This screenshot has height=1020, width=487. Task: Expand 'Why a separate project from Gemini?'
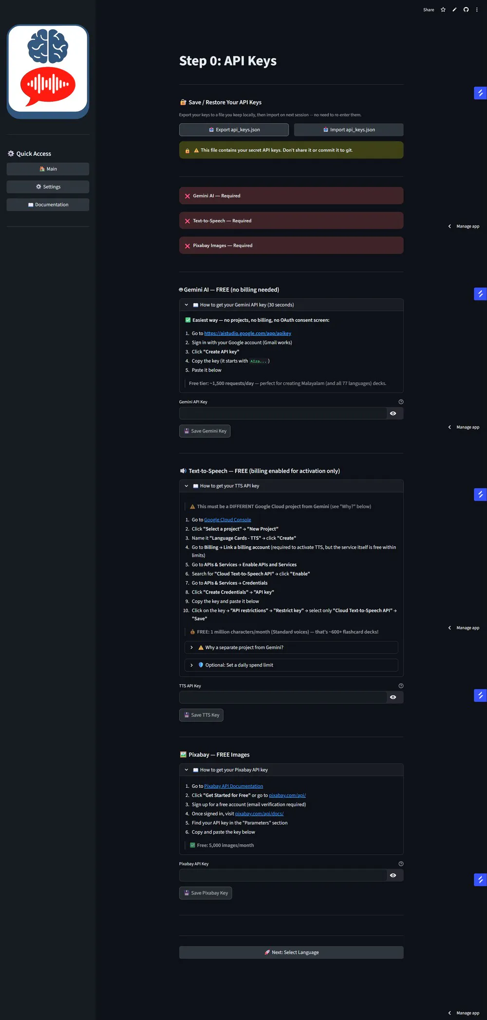pyautogui.click(x=291, y=648)
